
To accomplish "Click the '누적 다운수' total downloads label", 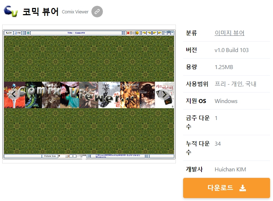I will tap(198, 147).
